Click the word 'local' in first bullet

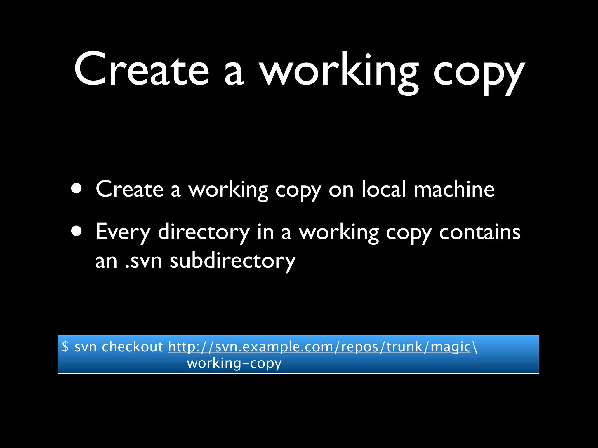tap(383, 189)
